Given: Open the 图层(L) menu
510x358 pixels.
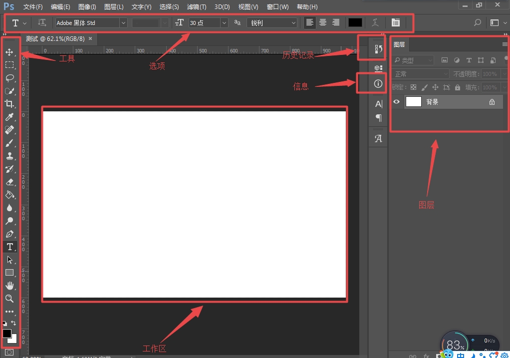Looking at the screenshot, I should coord(114,7).
